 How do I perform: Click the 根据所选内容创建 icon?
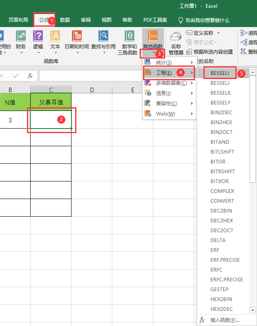tap(189, 52)
